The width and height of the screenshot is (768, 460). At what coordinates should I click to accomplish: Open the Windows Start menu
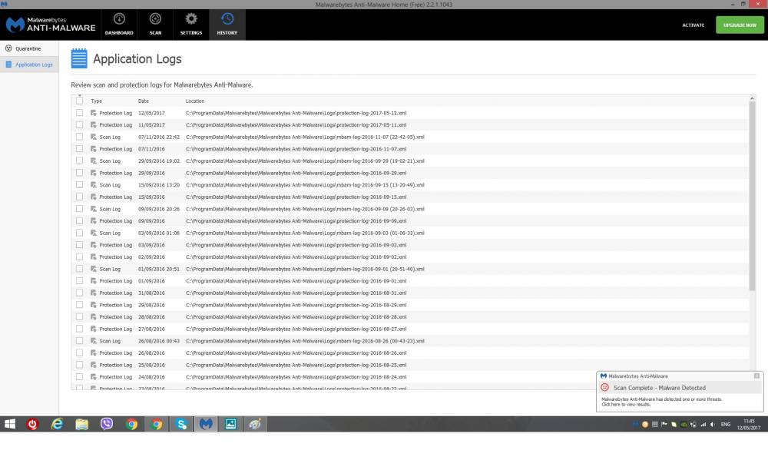point(9,424)
